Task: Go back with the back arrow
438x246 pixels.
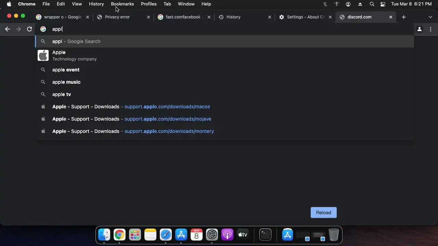Action: point(8,29)
